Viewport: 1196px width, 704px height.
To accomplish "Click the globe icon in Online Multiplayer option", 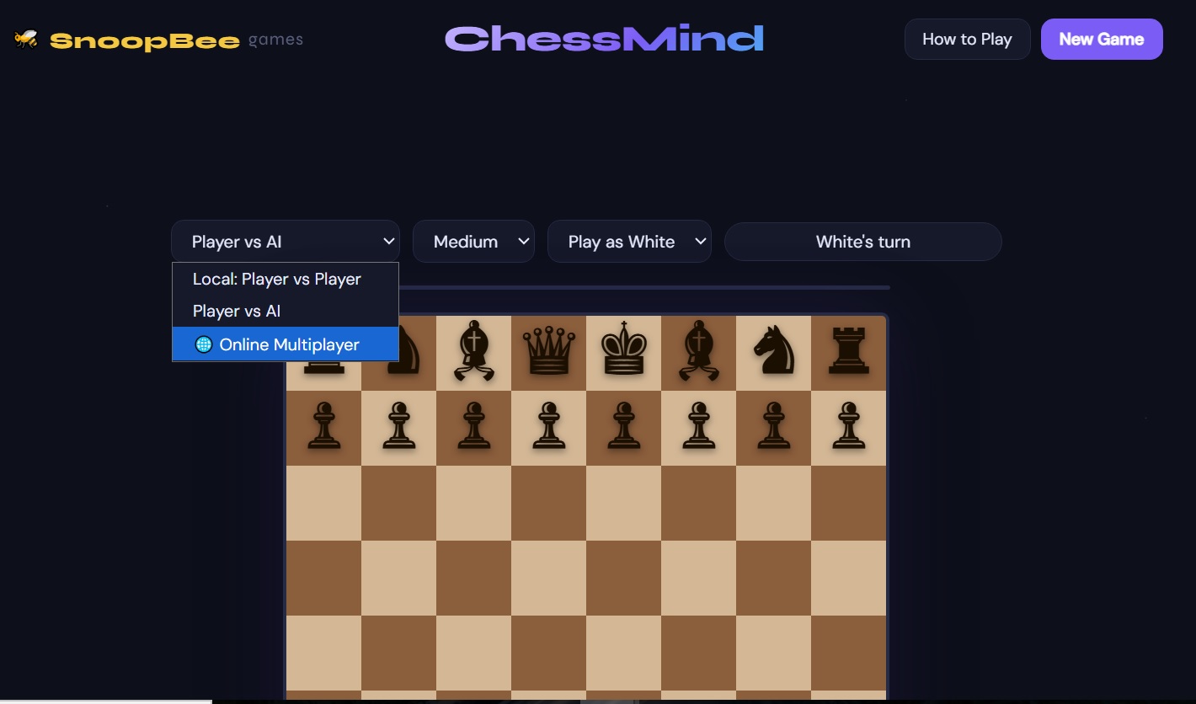I will (x=203, y=344).
